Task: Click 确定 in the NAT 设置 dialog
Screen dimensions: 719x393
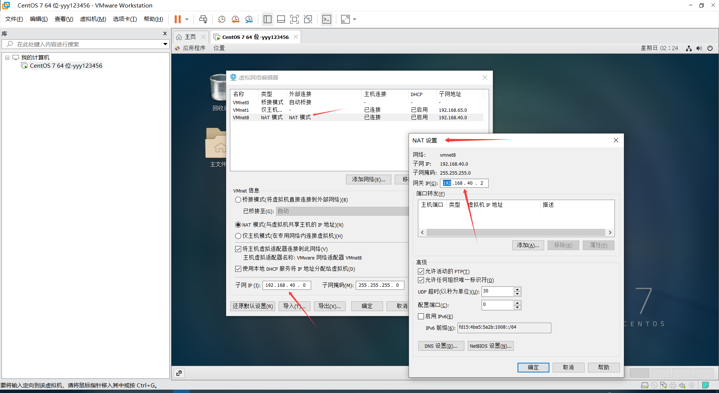Action: [x=533, y=368]
